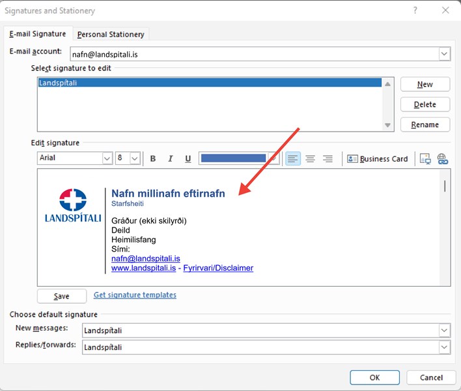Open the Arial font dropdown
The image size is (461, 391).
(x=107, y=158)
